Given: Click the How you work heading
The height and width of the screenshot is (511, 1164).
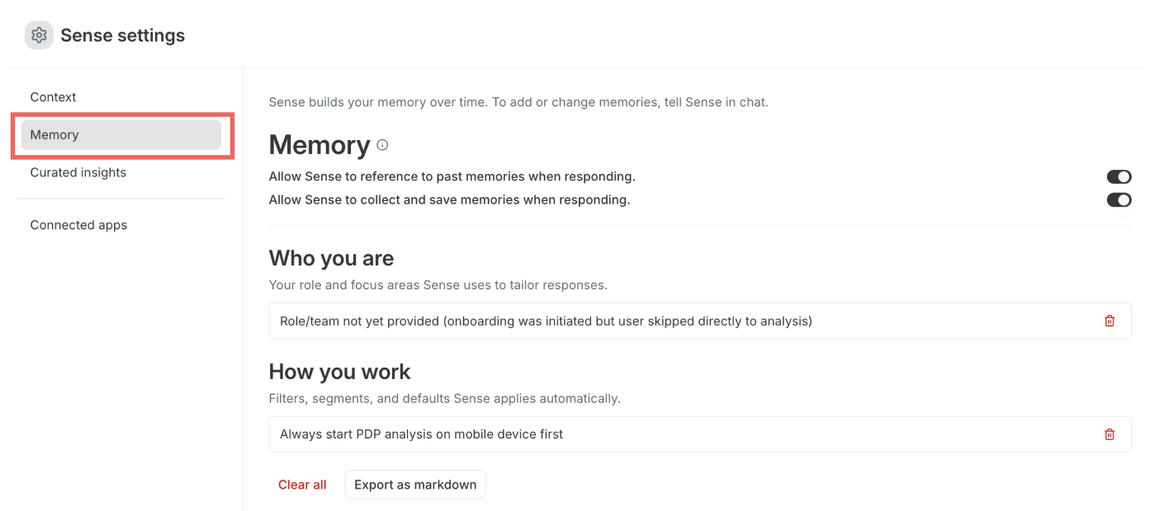Looking at the screenshot, I should pyautogui.click(x=339, y=372).
